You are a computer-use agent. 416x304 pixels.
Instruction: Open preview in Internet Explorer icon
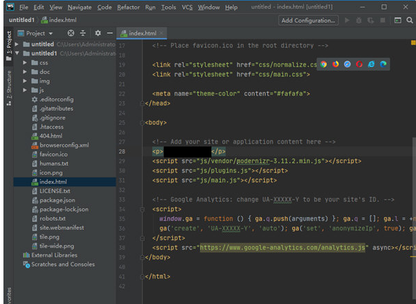point(371,64)
